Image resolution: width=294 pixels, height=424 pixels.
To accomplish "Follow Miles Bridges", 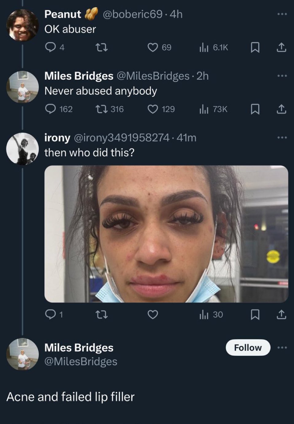I will 248,347.
